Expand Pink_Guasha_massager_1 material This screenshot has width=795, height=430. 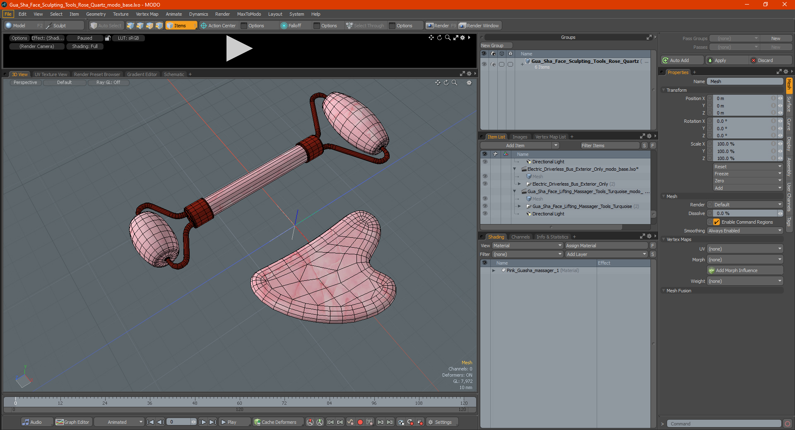coord(494,270)
